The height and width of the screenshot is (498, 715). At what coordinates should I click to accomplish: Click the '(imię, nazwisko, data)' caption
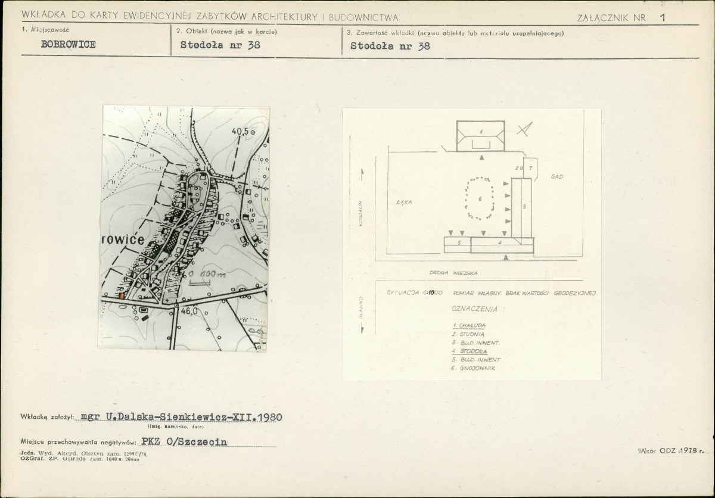(x=176, y=427)
